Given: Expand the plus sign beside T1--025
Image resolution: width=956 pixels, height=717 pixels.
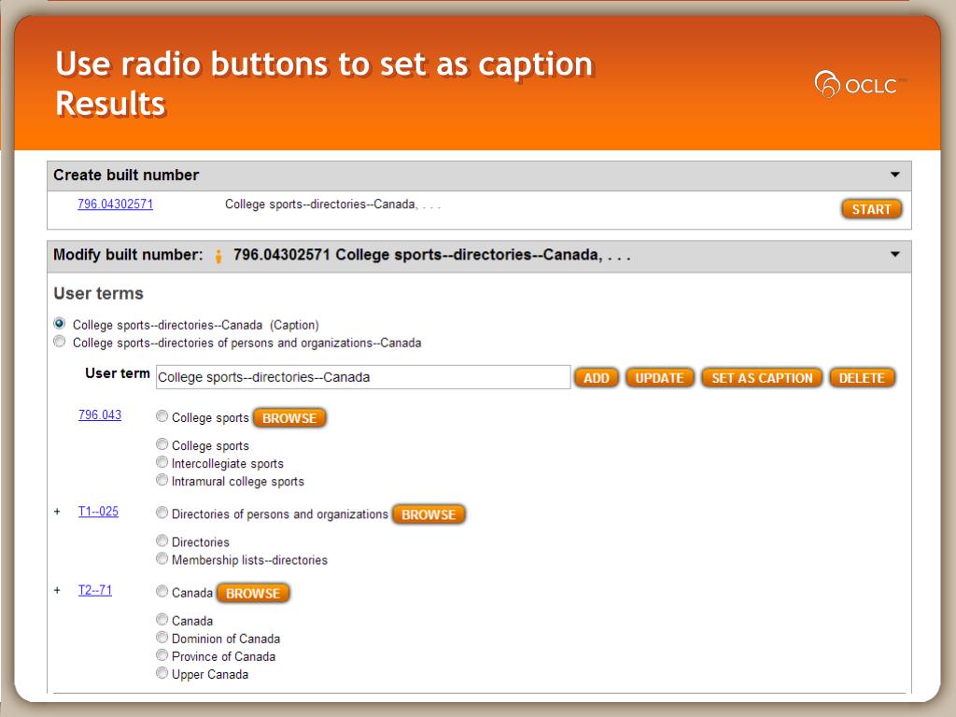Looking at the screenshot, I should point(57,512).
